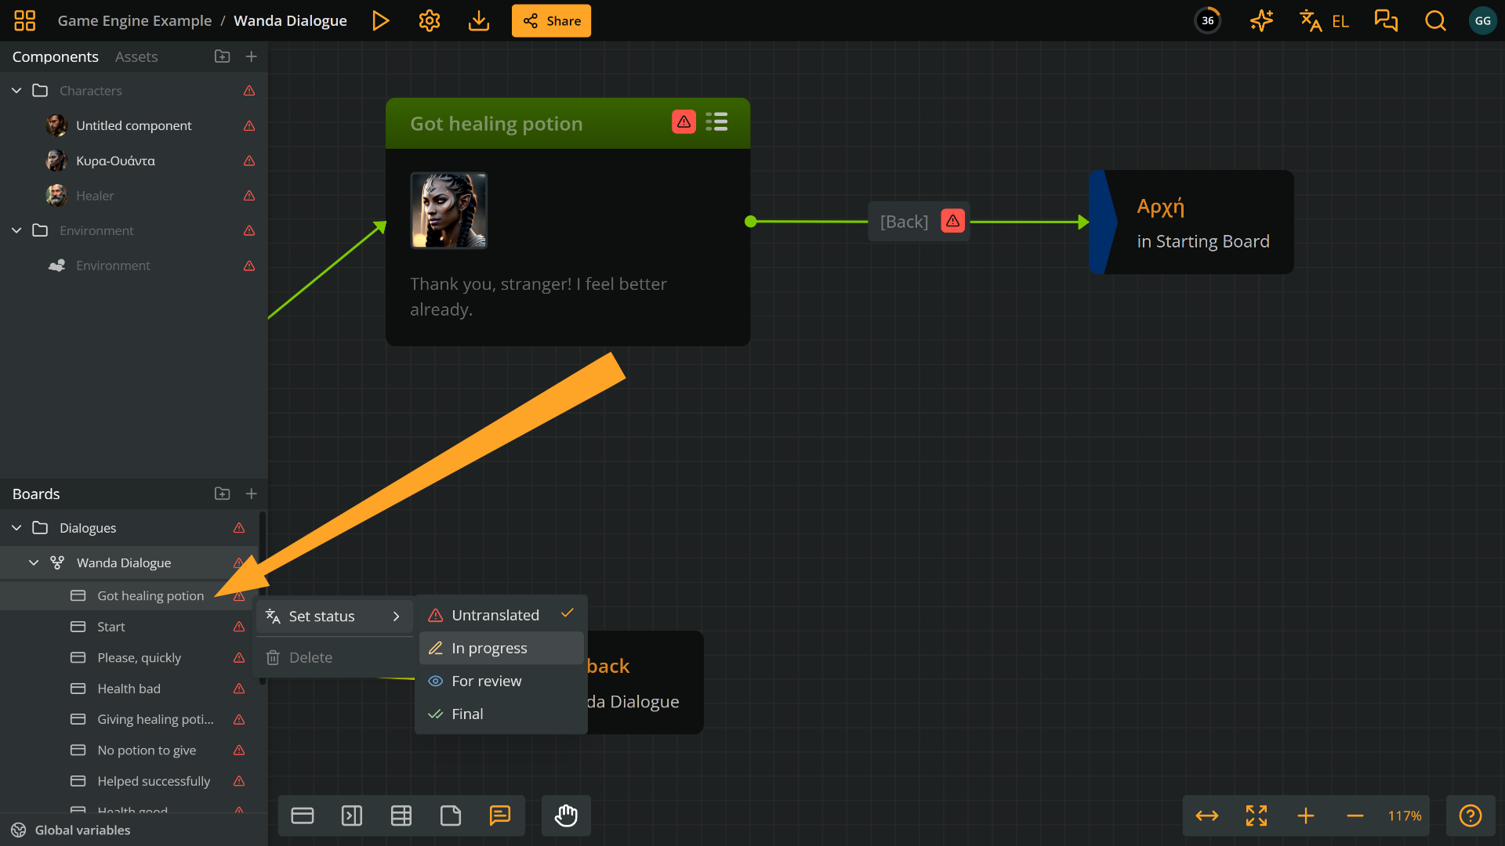The height and width of the screenshot is (846, 1505).
Task: Click the play button in top bar
Action: [380, 21]
